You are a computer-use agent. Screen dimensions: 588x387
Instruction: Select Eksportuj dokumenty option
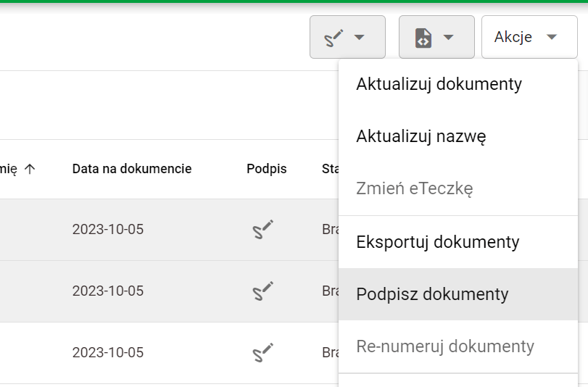tap(437, 241)
